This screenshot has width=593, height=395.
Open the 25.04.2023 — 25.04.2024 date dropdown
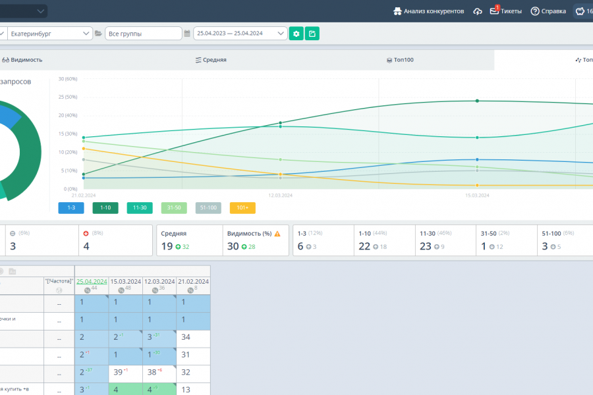[x=240, y=34]
